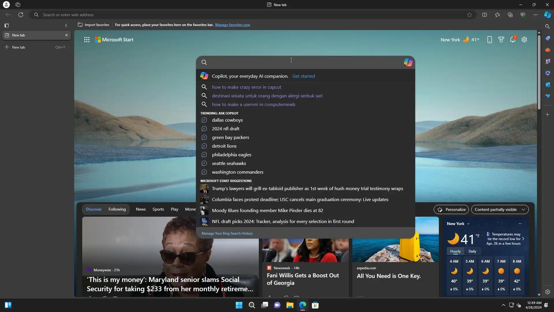Open the Collections icon in toolbar
This screenshot has width=554, height=312.
pyautogui.click(x=510, y=15)
